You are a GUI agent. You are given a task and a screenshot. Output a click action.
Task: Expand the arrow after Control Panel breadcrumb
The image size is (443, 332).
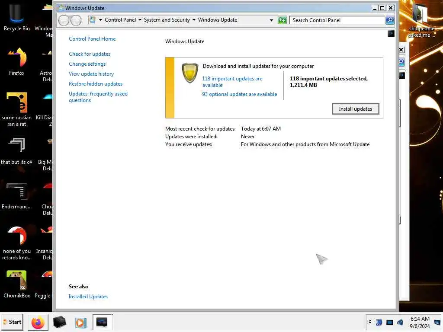pyautogui.click(x=140, y=20)
